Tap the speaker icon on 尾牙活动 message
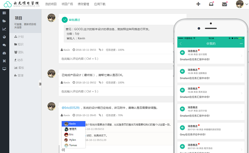 182,146
